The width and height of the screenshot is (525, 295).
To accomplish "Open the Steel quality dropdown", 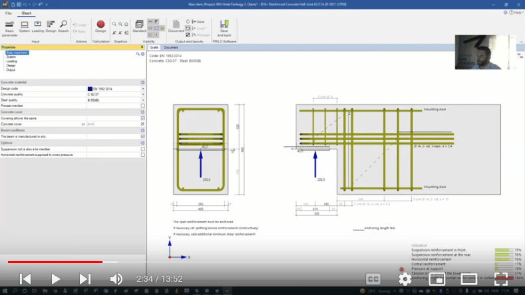I will pyautogui.click(x=142, y=100).
